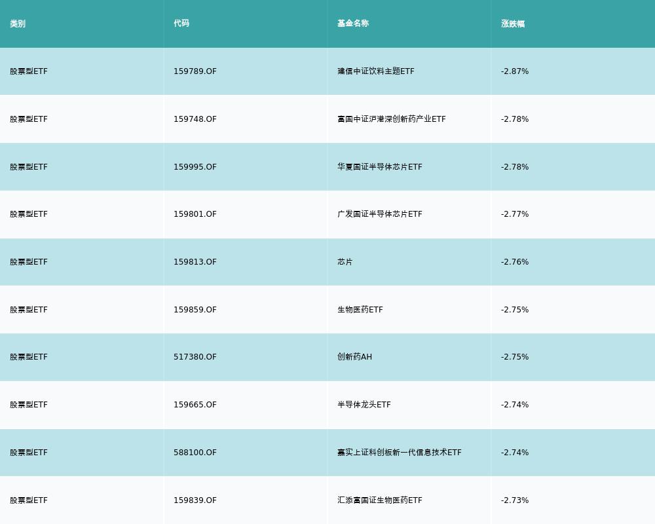The width and height of the screenshot is (655, 524).
Task: Click 股票型ETF category in 159665.OF row
Action: pos(29,405)
